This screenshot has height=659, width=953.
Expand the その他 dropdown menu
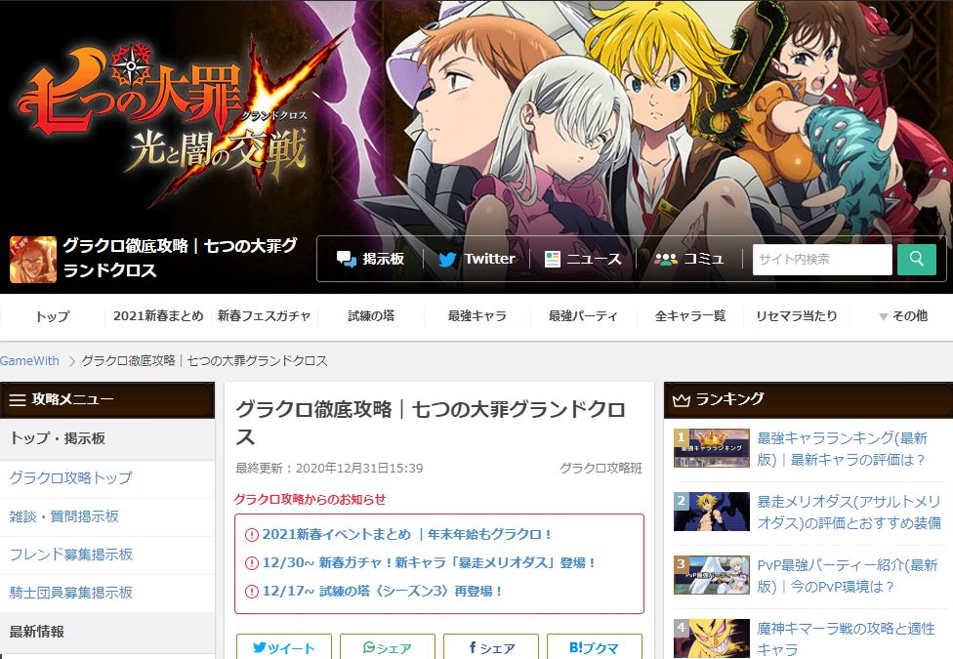[903, 316]
